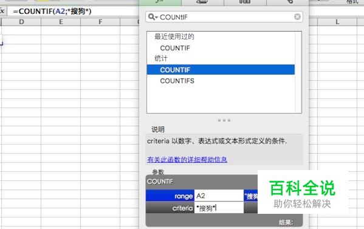364x229 pixels.
Task: Click the criteria description text
Action: click(217, 141)
